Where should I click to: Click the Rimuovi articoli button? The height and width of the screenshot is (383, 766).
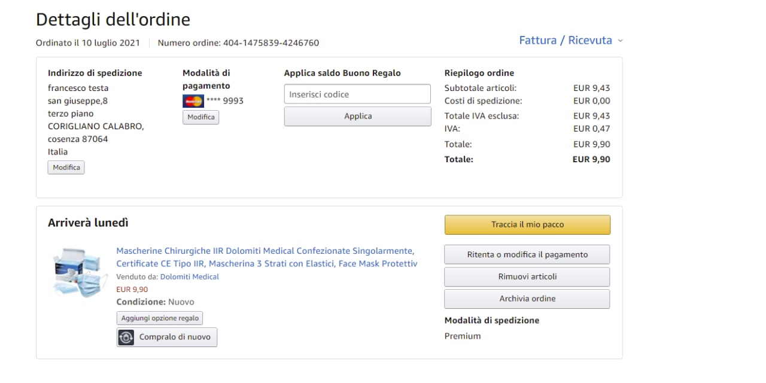527,276
